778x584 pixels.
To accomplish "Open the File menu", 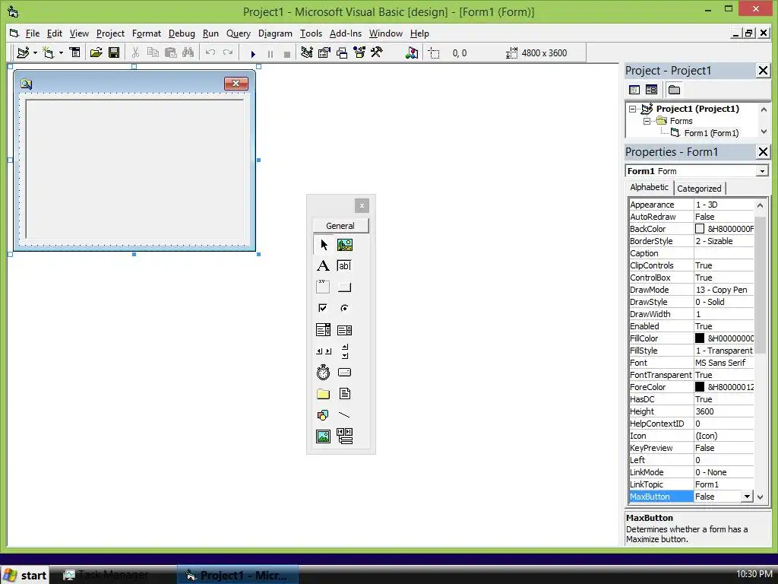I will coord(32,33).
